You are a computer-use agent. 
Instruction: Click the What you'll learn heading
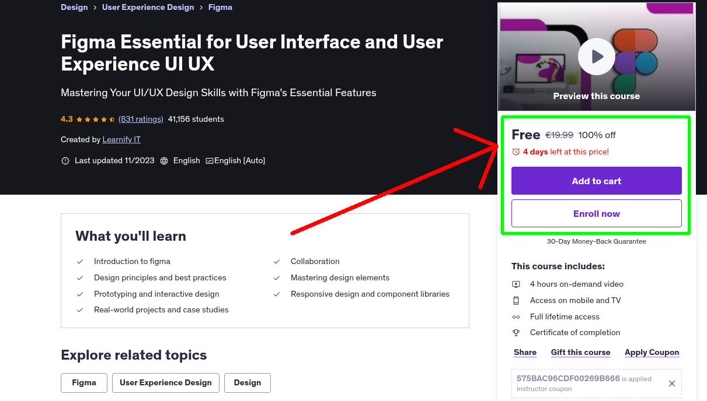coord(131,236)
